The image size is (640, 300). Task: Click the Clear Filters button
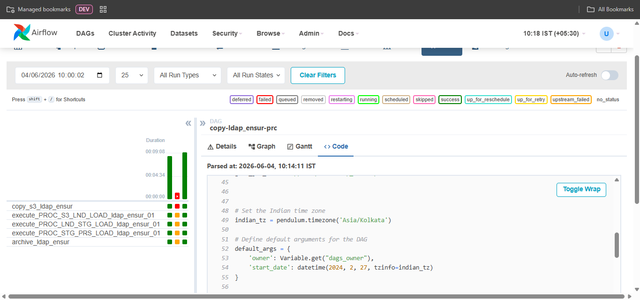click(318, 75)
